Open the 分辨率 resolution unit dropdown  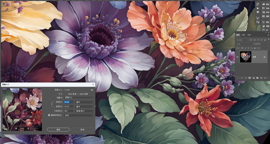[84, 111]
